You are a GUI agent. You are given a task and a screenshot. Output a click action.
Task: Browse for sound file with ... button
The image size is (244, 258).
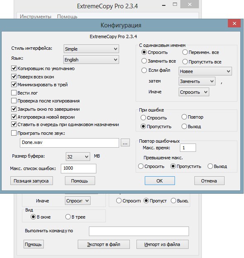125,143
